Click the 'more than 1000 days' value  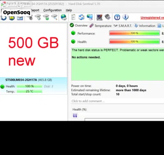point(131,90)
